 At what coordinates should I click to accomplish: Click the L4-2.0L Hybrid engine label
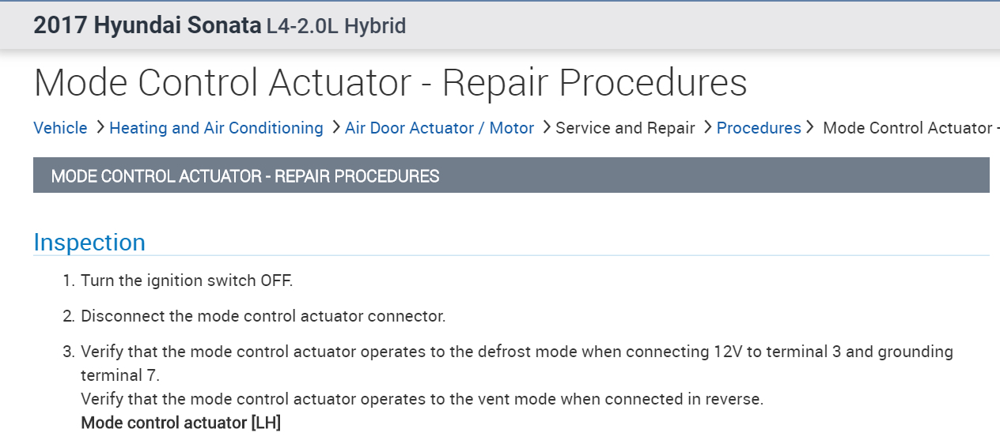[x=336, y=26]
